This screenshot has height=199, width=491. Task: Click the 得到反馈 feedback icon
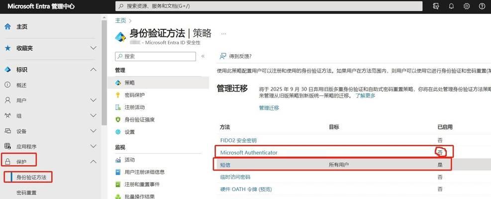point(223,56)
